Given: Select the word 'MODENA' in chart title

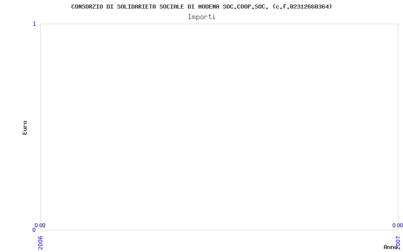Looking at the screenshot, I should tap(209, 7).
